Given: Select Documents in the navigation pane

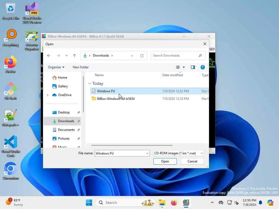Looking at the screenshot, I should (62, 130).
